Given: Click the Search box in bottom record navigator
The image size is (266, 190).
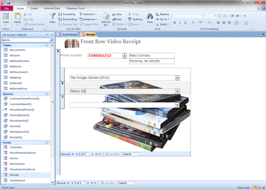Looking at the screenshot, I should tap(126, 183).
